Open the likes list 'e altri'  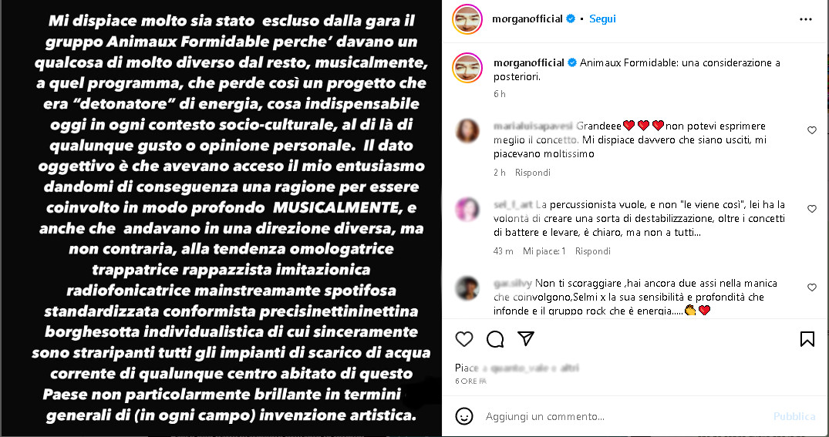pyautogui.click(x=570, y=368)
